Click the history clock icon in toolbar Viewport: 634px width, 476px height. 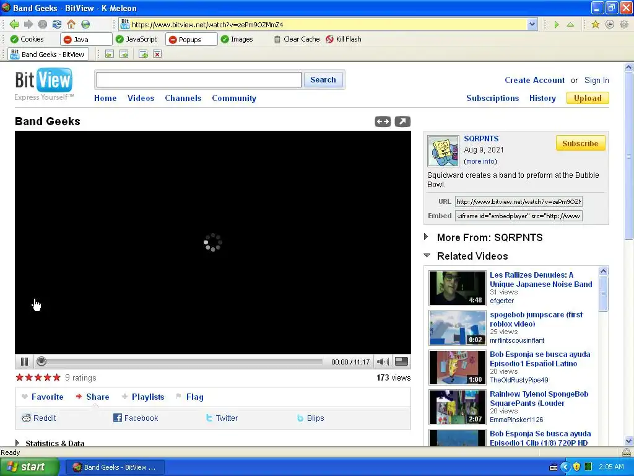(610, 24)
